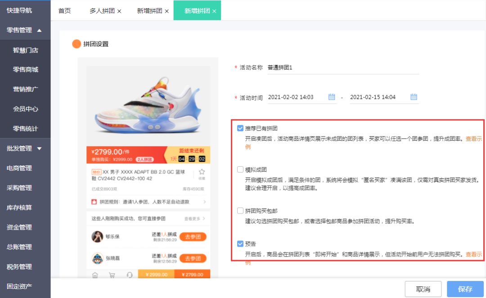This screenshot has width=486, height=298.
Task: Switch to the 首页 tab
Action: [x=64, y=10]
